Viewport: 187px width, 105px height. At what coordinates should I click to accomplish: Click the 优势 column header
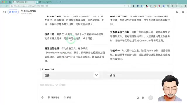47,76
